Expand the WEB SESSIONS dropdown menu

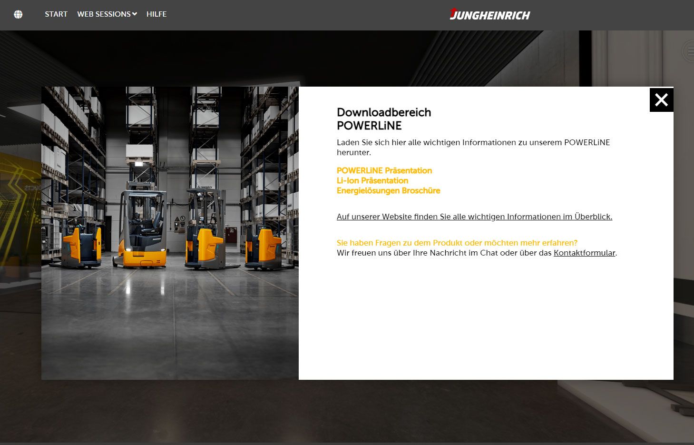coord(107,14)
